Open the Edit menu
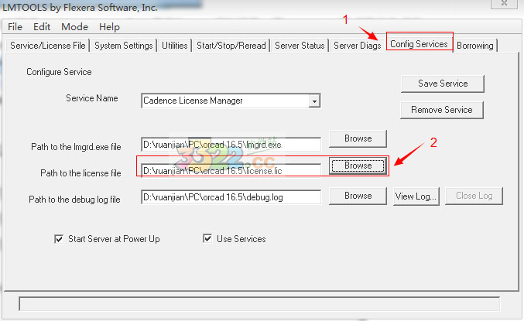The image size is (524, 321). click(x=42, y=27)
